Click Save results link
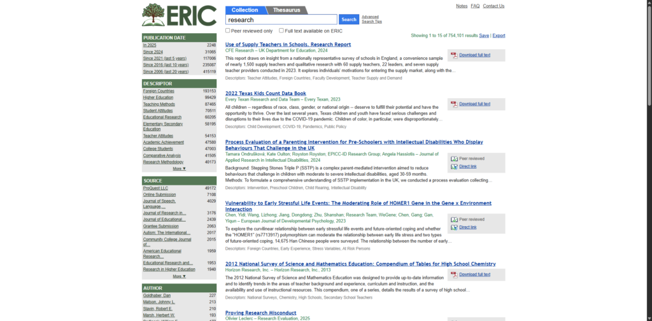This screenshot has width=652, height=321. (x=484, y=36)
